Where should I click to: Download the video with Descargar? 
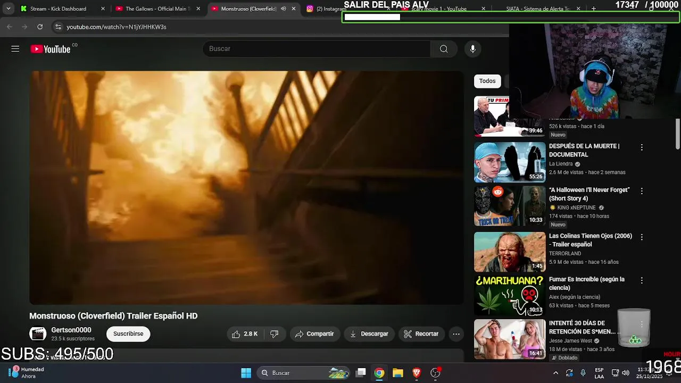[369, 334]
